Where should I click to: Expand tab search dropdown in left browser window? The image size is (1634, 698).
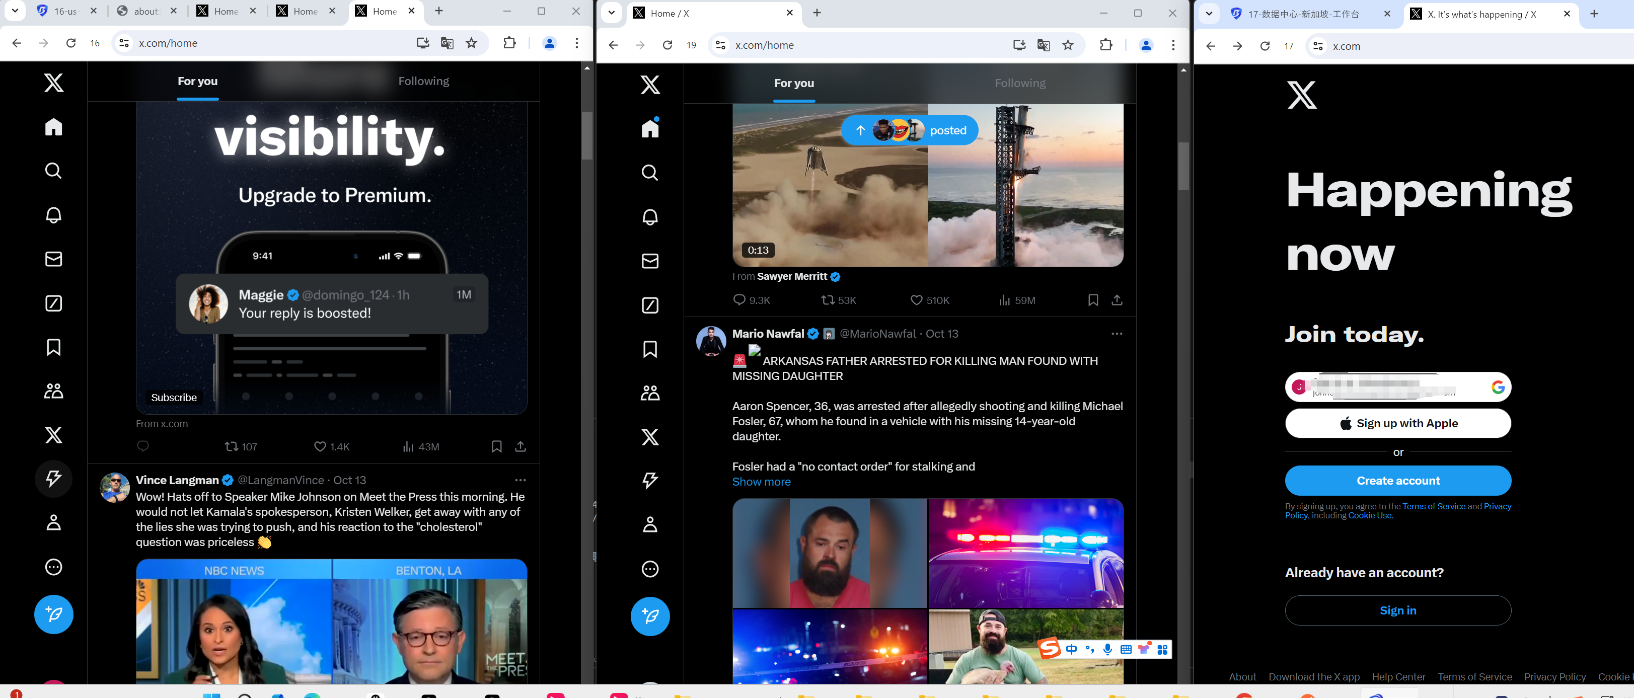[x=15, y=11]
